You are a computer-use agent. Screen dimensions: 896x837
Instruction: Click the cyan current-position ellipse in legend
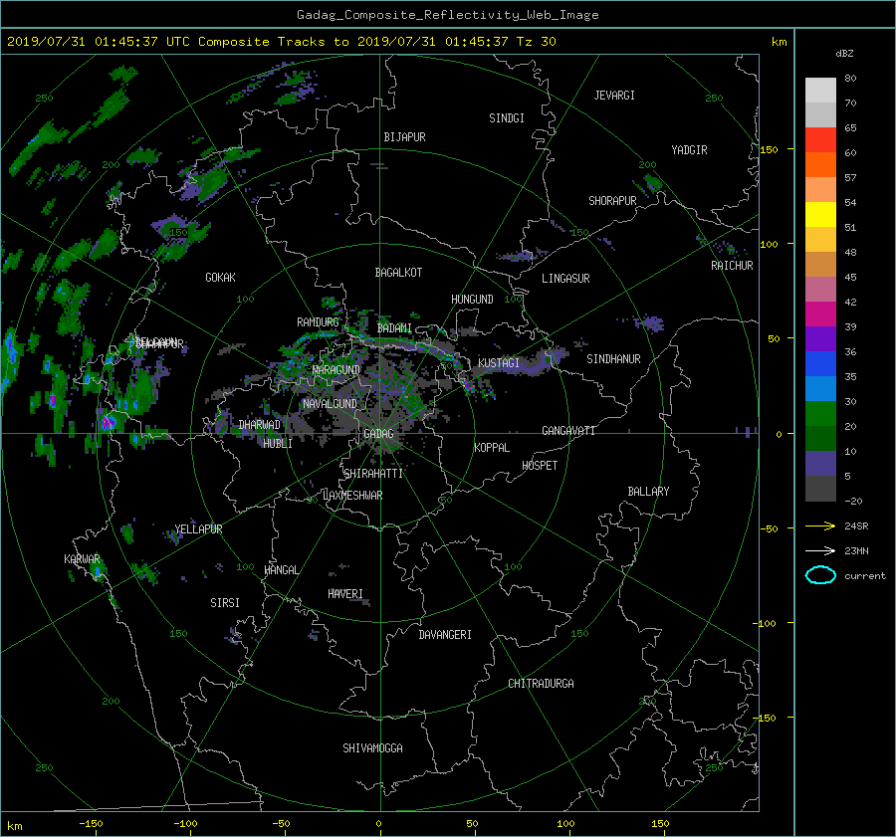point(820,575)
